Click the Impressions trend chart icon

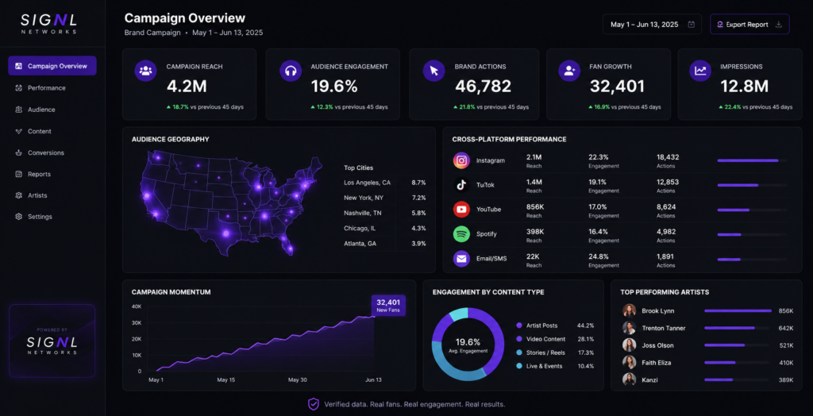tap(700, 71)
